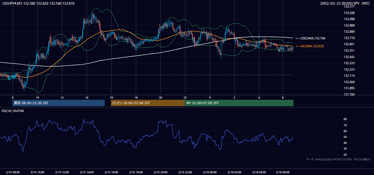
Task: Click the 2/16 02:00 time label
Action: [x=234, y=172]
